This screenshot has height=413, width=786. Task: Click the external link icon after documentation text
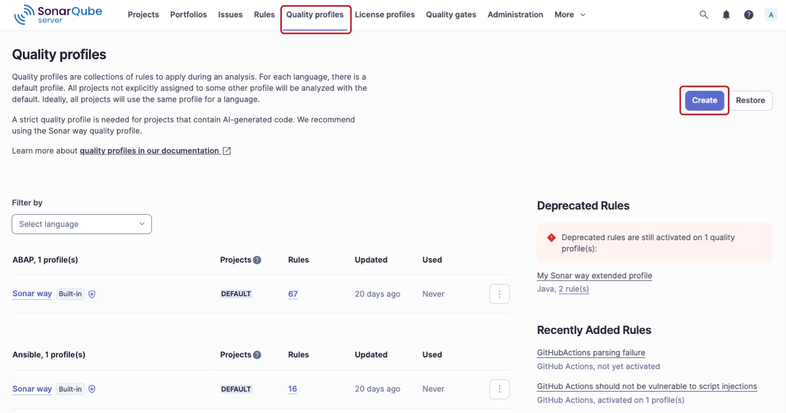pyautogui.click(x=226, y=150)
